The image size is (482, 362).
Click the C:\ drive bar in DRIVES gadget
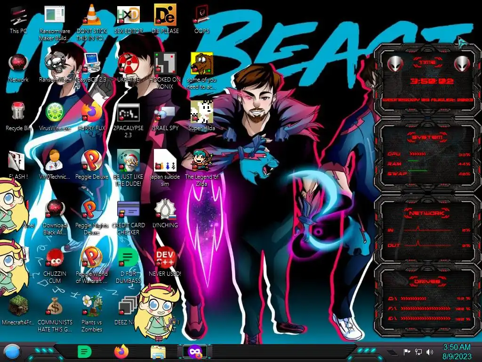(x=413, y=298)
